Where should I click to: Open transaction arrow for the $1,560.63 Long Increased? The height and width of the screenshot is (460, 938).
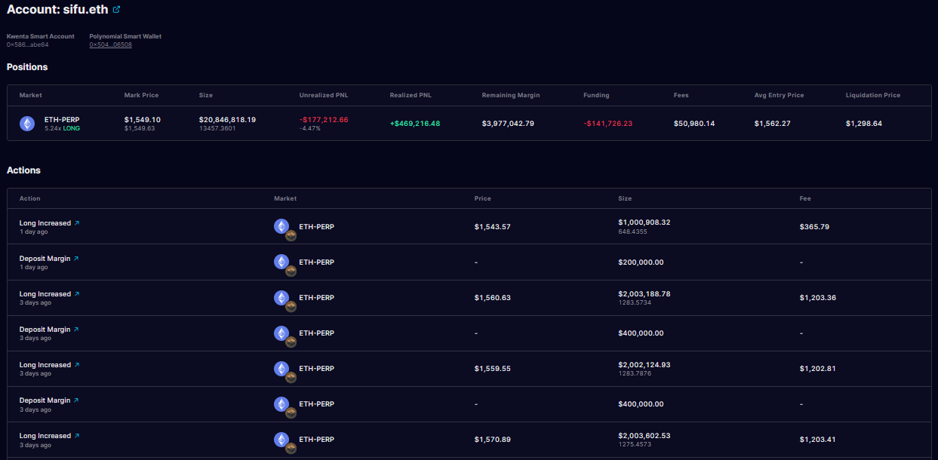pos(77,294)
